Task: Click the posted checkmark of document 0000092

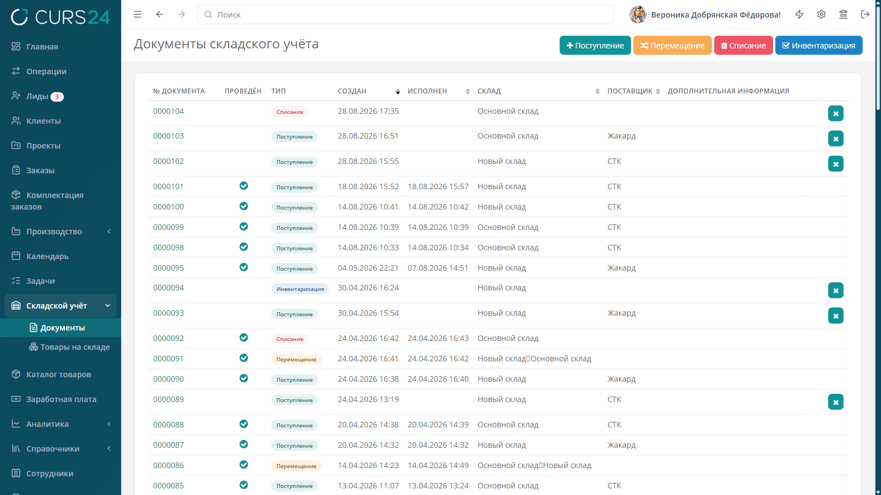Action: click(243, 338)
